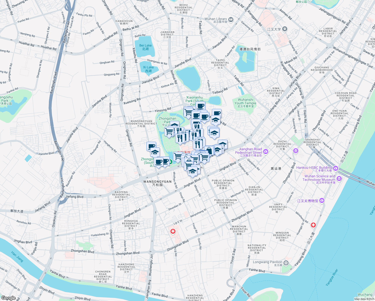The height and width of the screenshot is (301, 375).
Task: Click the Hankou HSBC Building place label
Action: 315,168
